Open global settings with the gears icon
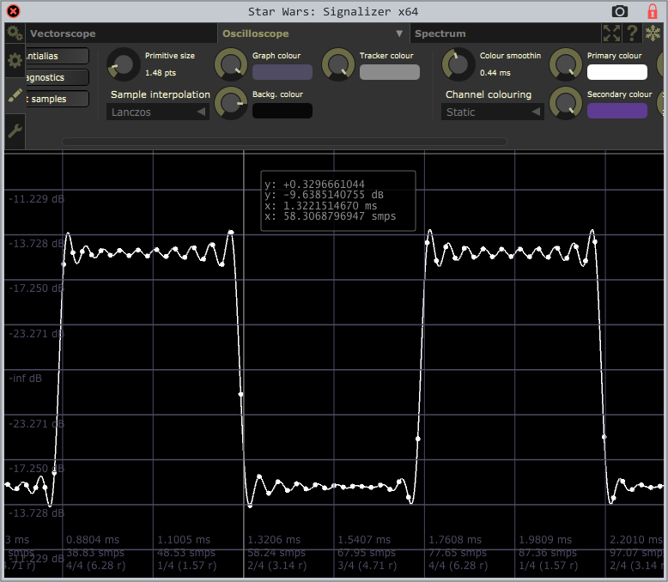This screenshot has height=582, width=668. [x=15, y=33]
